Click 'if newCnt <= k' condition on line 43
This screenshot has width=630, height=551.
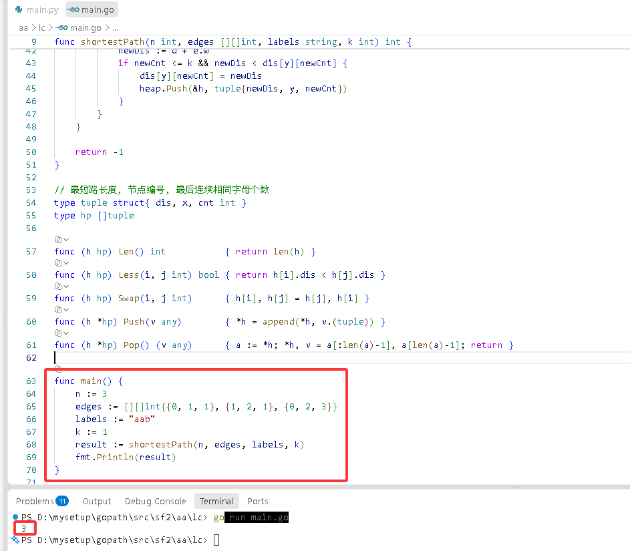tap(155, 63)
